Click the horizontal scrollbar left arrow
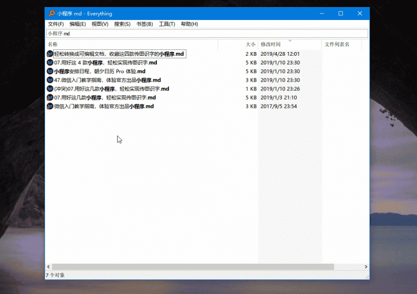Screen dimensions: 417x294 (49, 267)
